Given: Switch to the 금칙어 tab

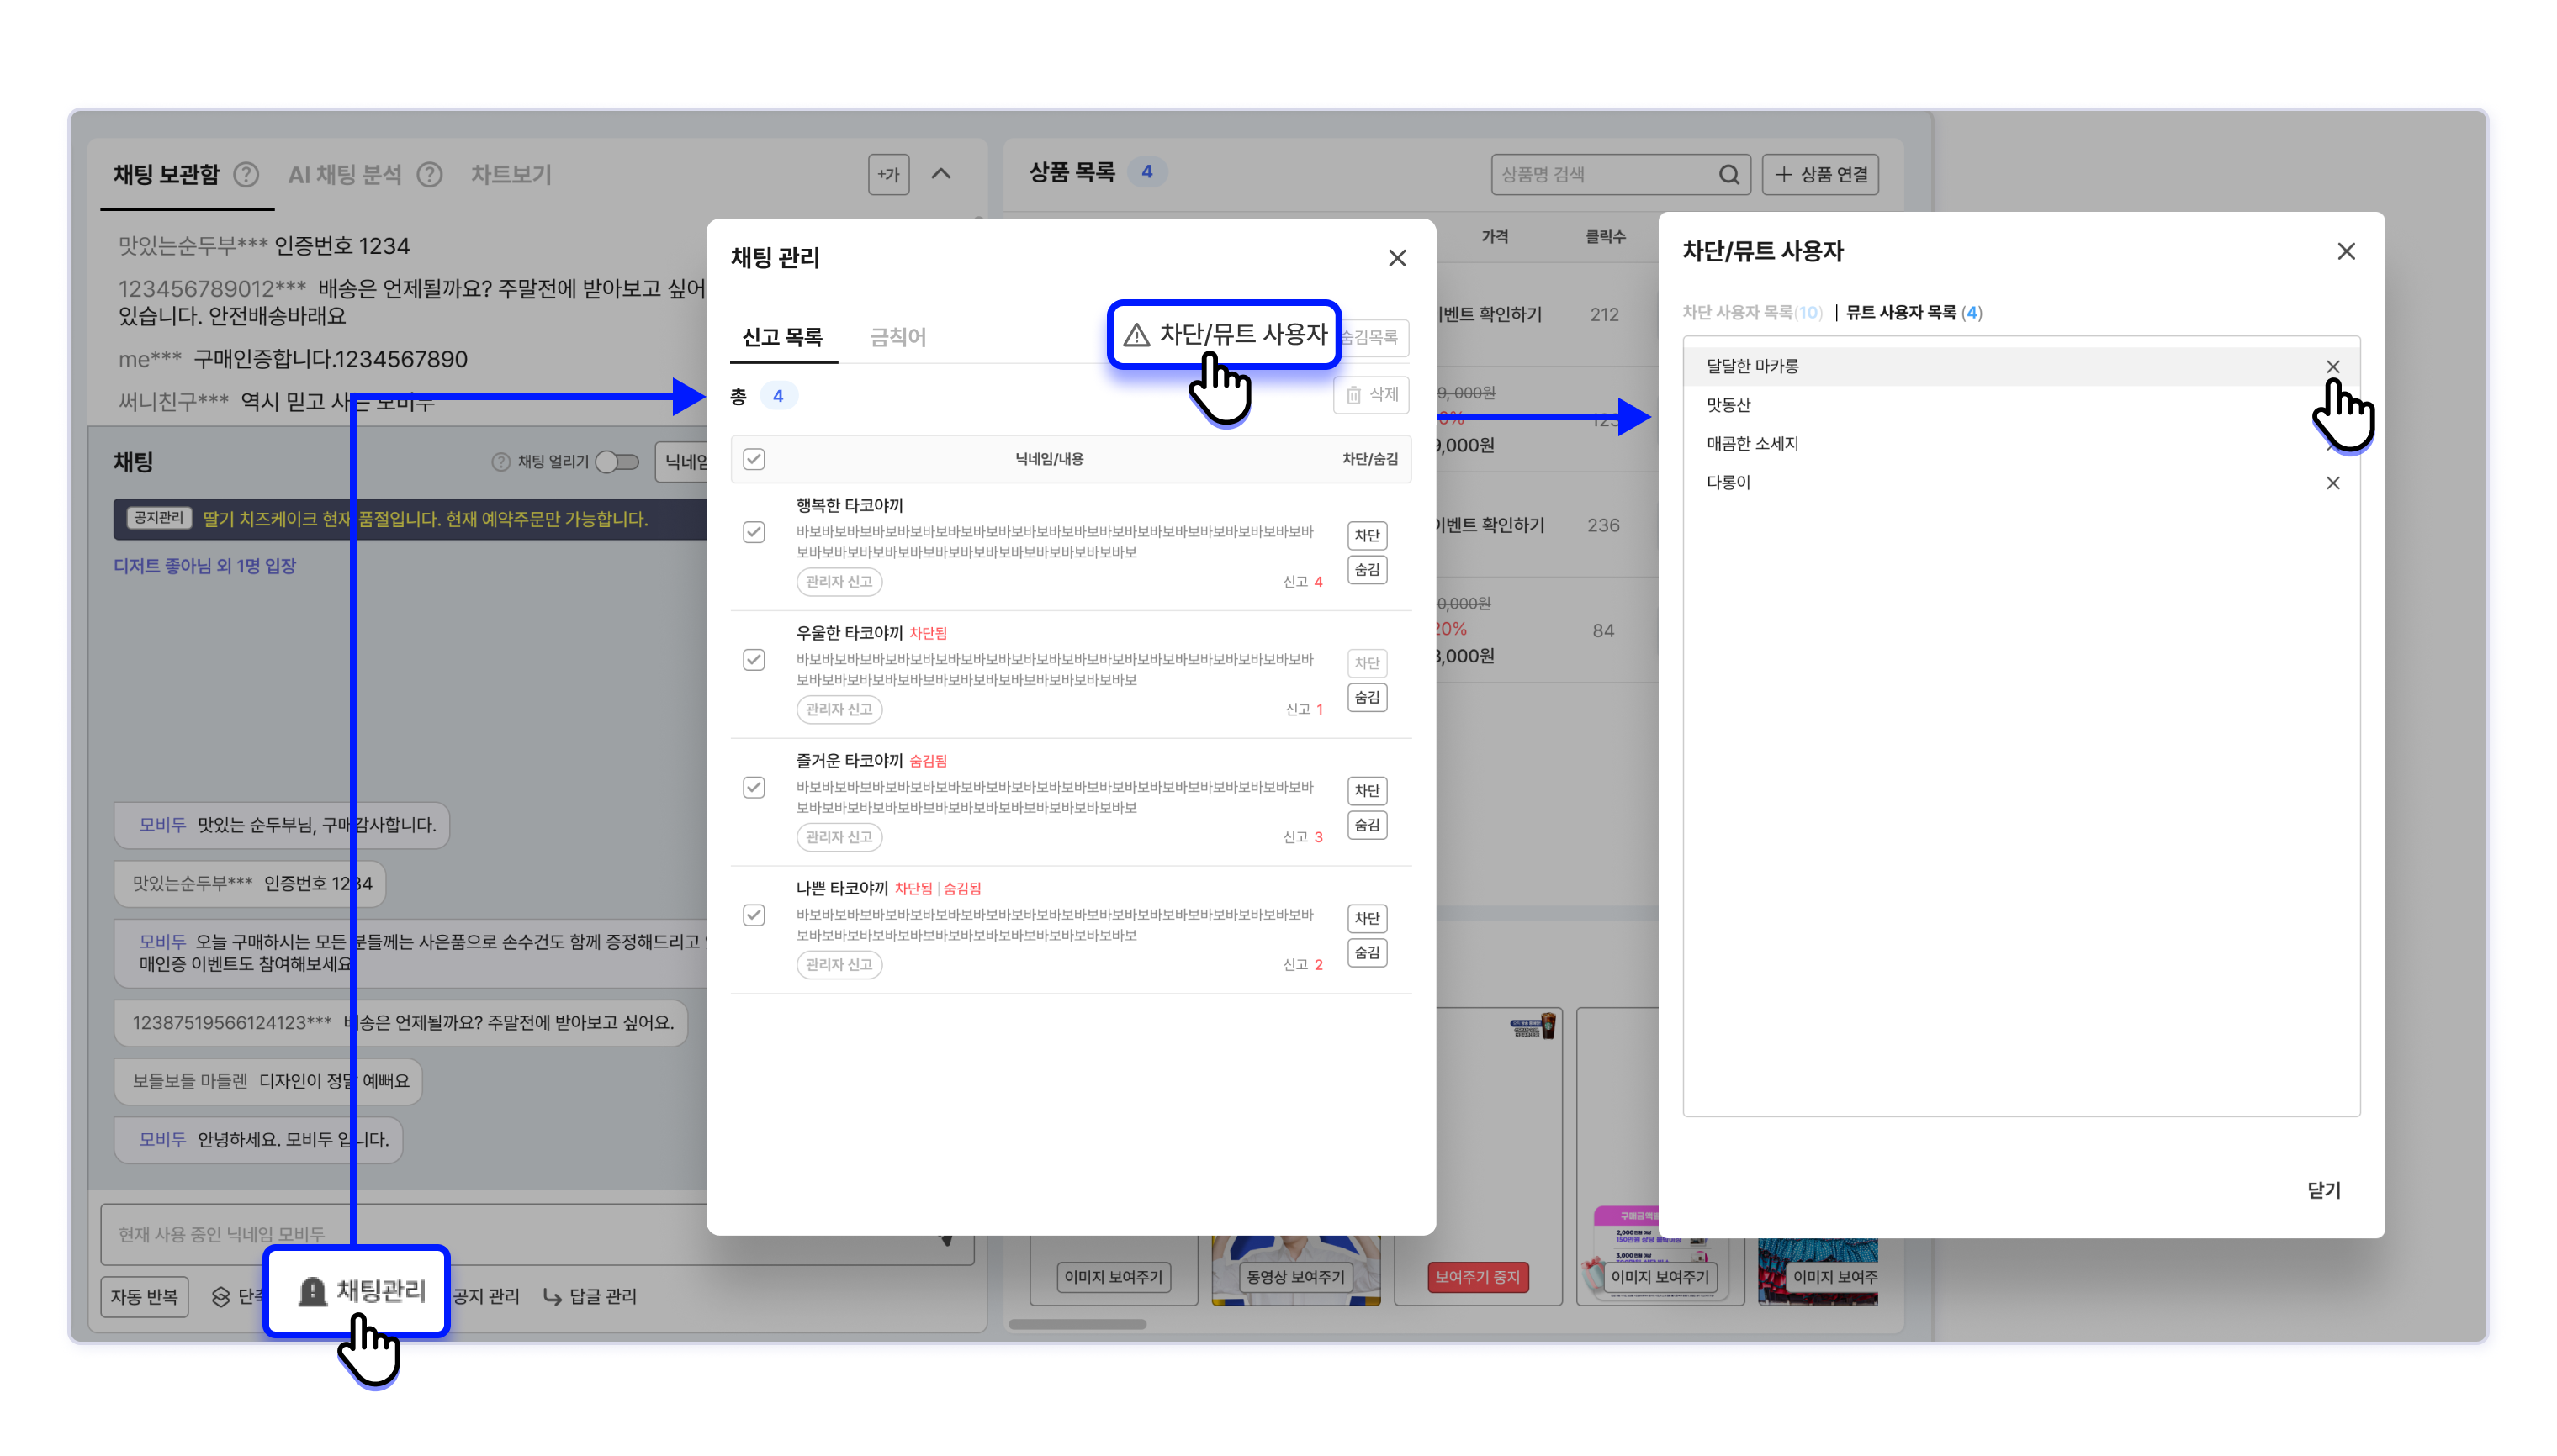Looking at the screenshot, I should pyautogui.click(x=897, y=338).
